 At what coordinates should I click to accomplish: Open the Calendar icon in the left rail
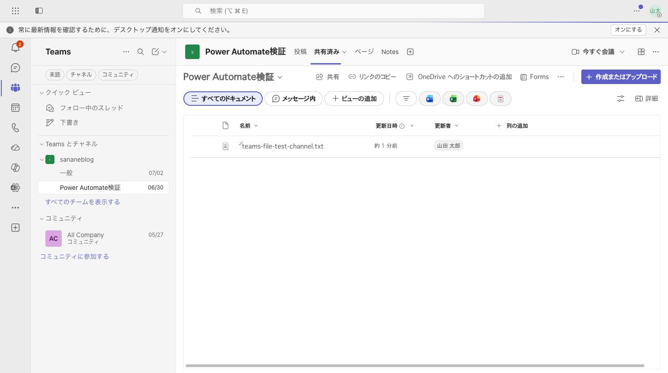tap(15, 108)
